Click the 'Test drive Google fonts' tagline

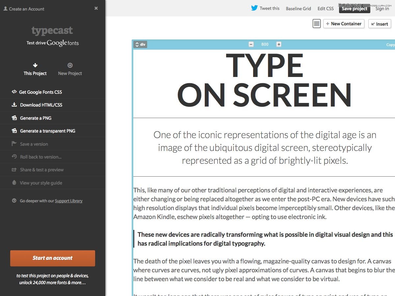[53, 43]
